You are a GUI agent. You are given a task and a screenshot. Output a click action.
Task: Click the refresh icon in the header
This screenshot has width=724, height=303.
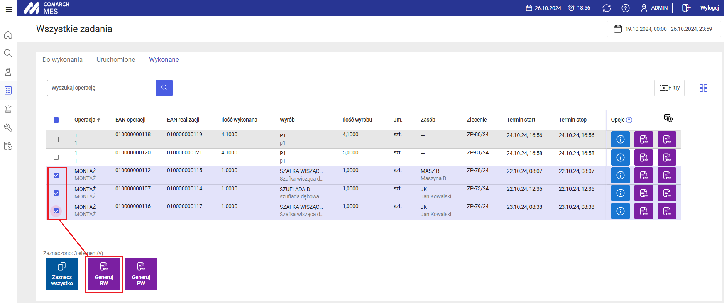pyautogui.click(x=607, y=8)
